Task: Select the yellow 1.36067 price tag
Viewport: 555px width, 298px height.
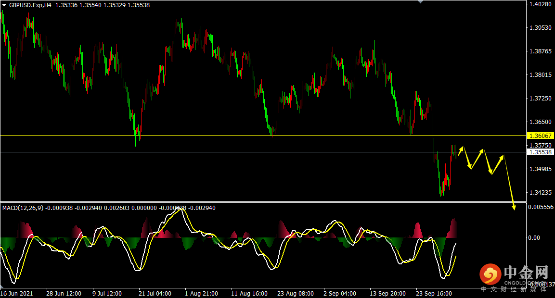Action: coord(541,136)
